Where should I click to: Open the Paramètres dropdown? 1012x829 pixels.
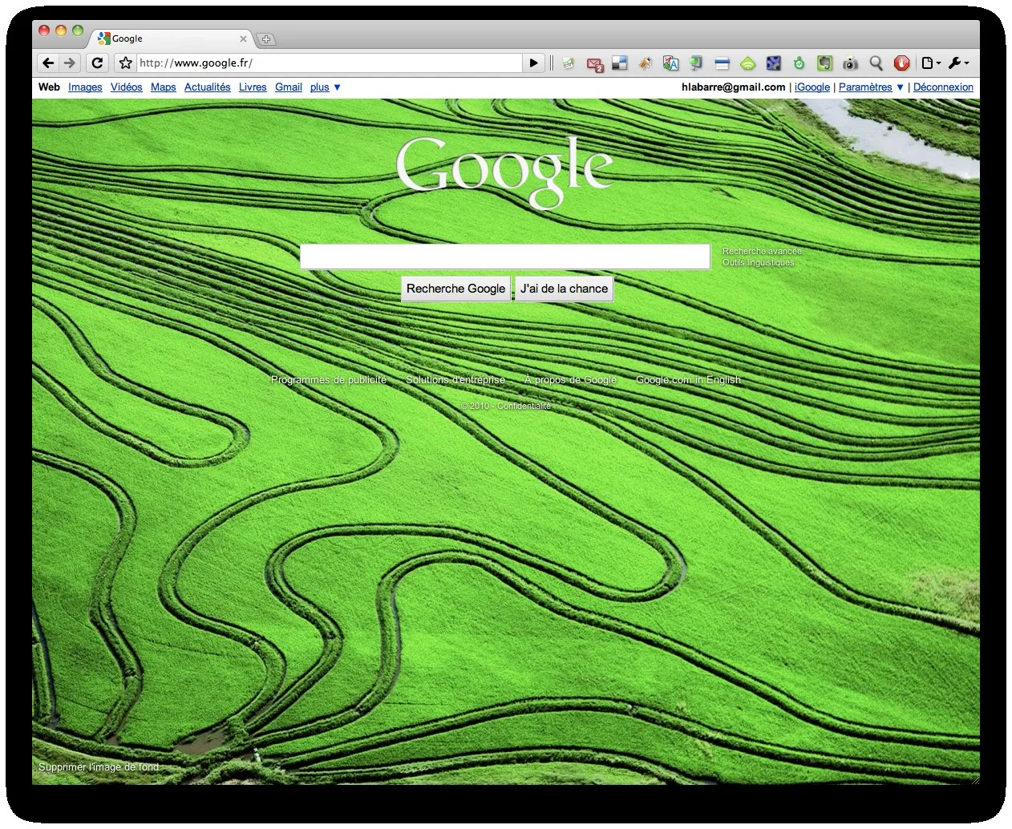tap(871, 87)
